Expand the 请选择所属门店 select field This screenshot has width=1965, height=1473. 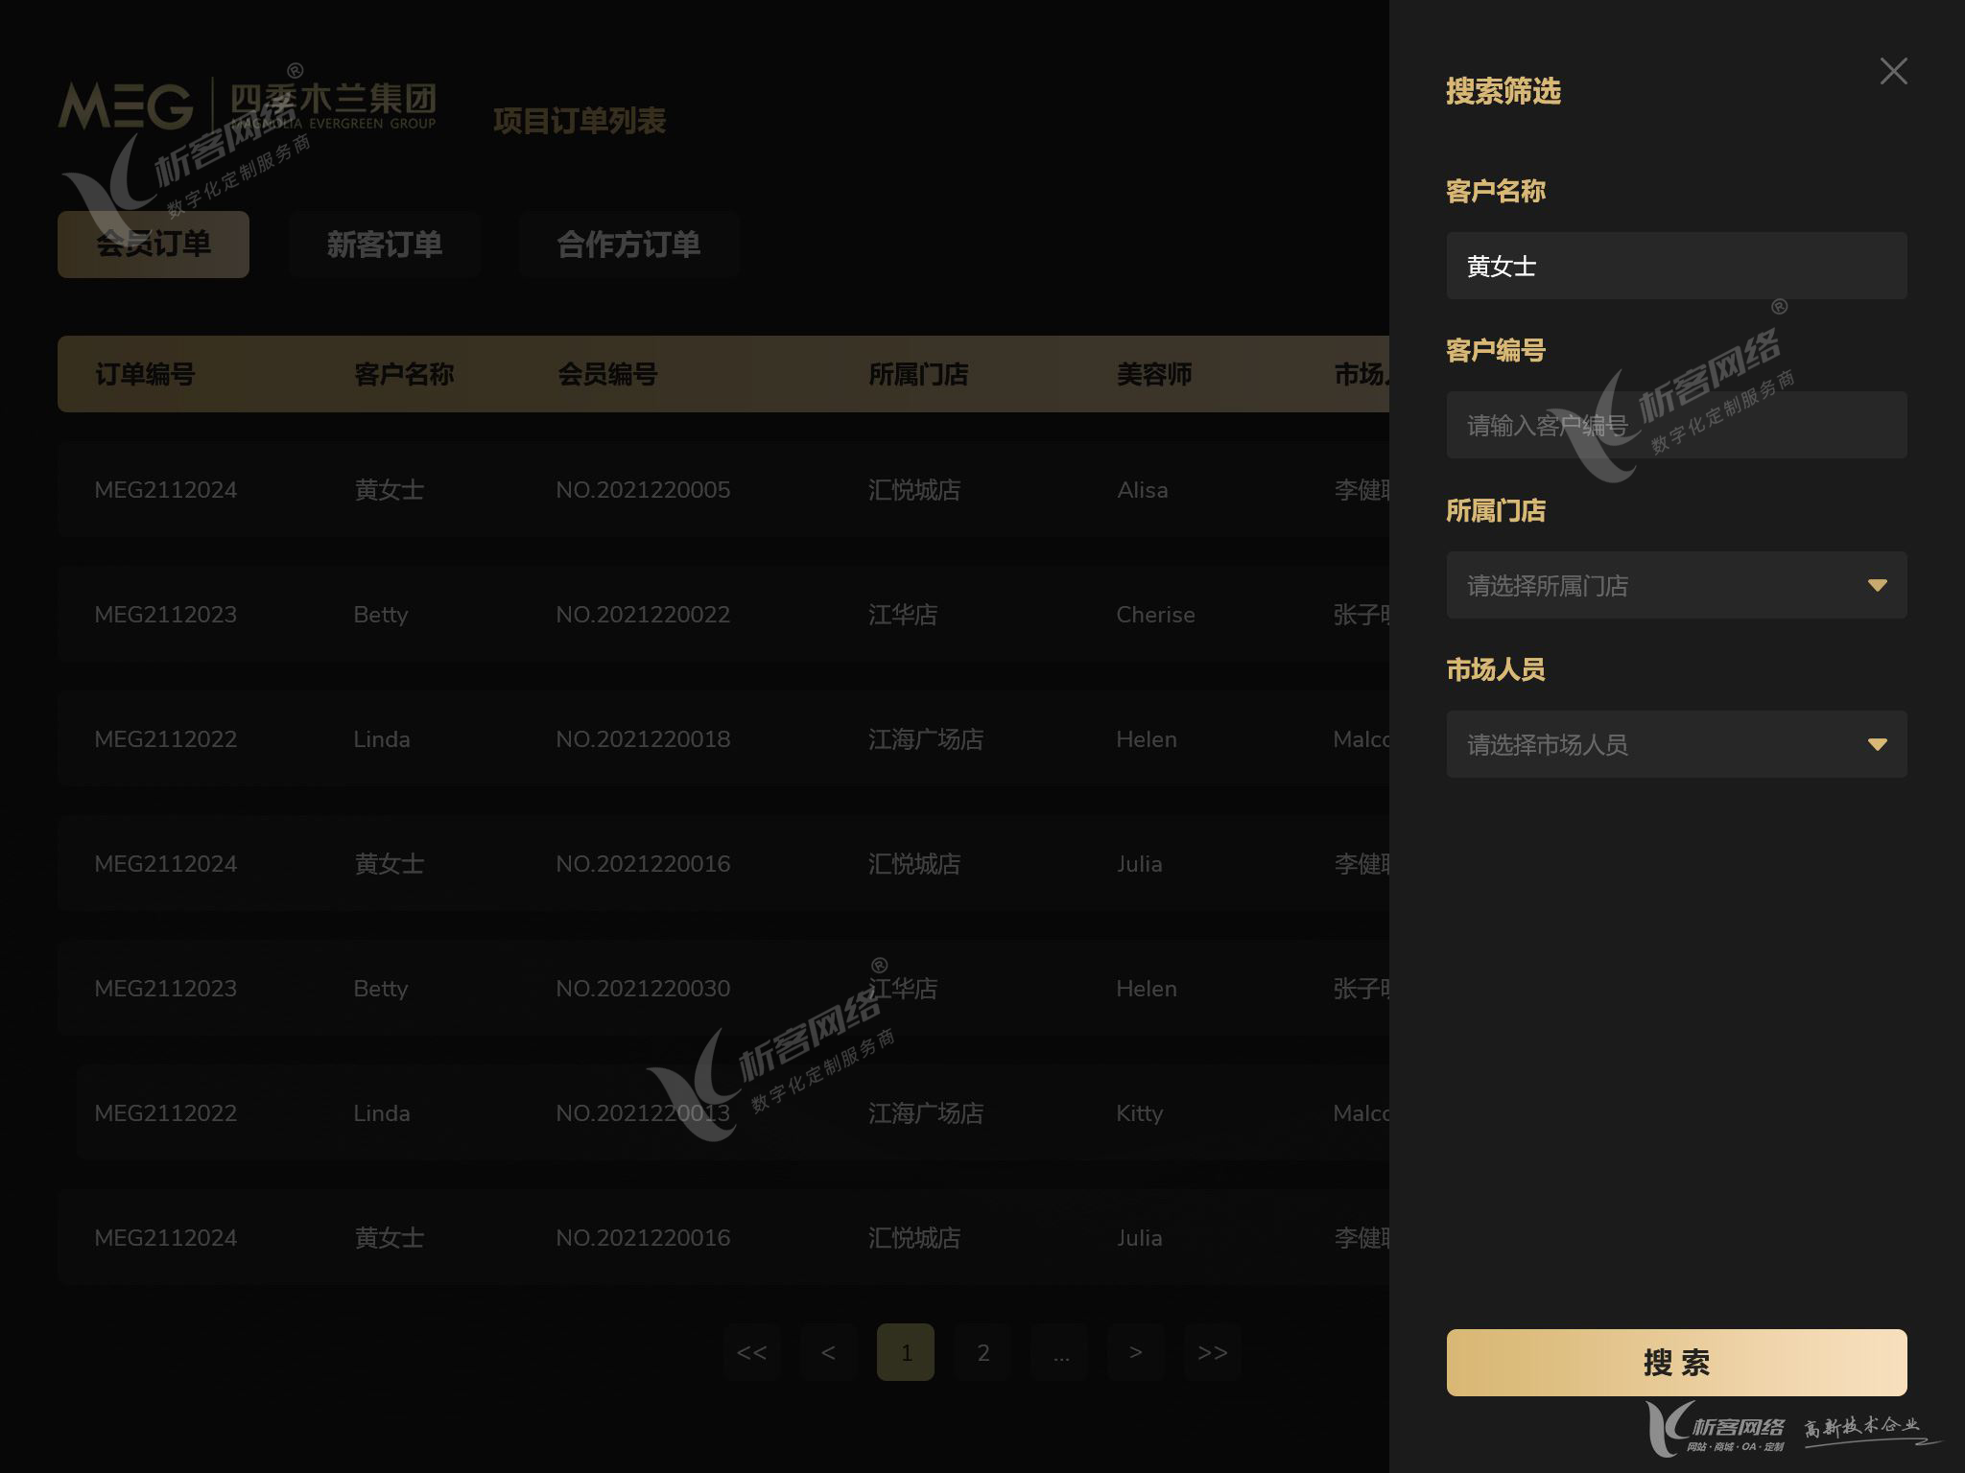click(x=1676, y=585)
